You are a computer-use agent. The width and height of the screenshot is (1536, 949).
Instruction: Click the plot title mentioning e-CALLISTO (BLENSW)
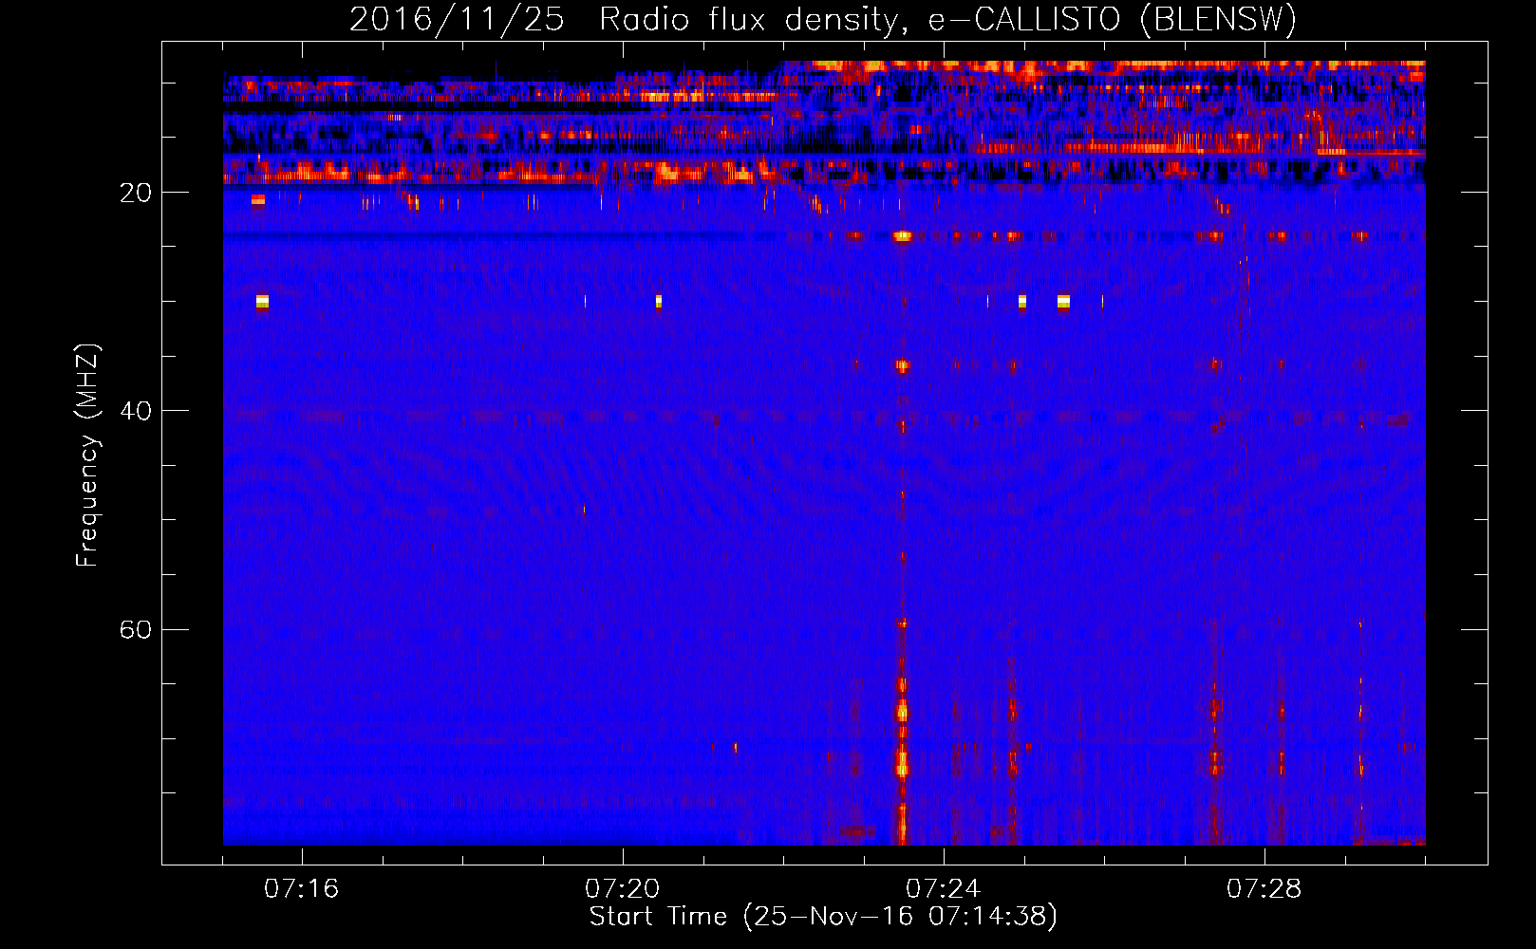[823, 19]
